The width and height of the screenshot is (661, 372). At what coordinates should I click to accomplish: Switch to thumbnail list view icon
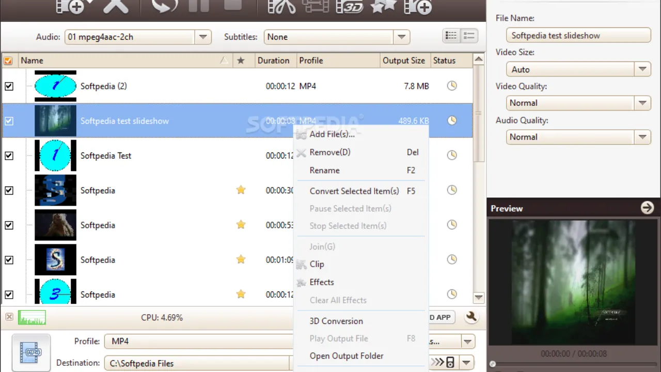469,36
